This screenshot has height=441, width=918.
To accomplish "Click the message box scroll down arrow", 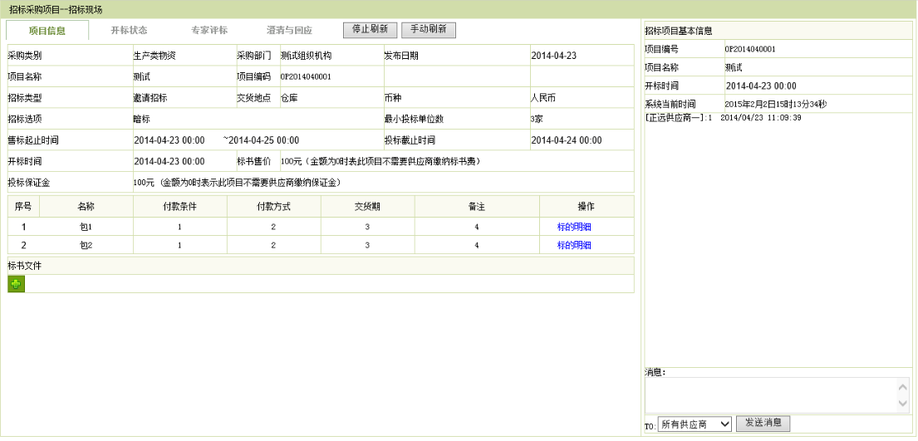I will [904, 404].
